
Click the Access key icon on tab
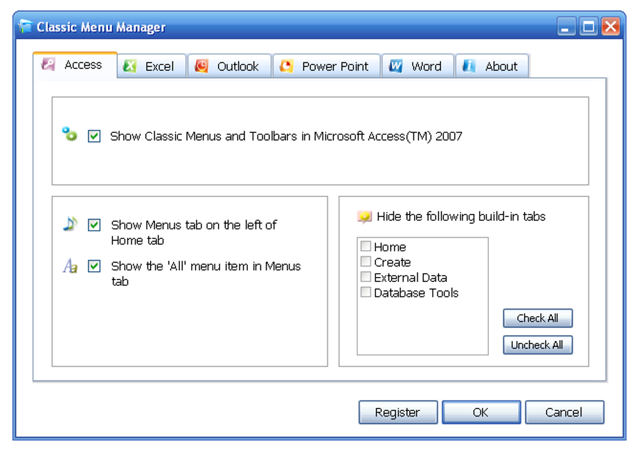pos(48,64)
